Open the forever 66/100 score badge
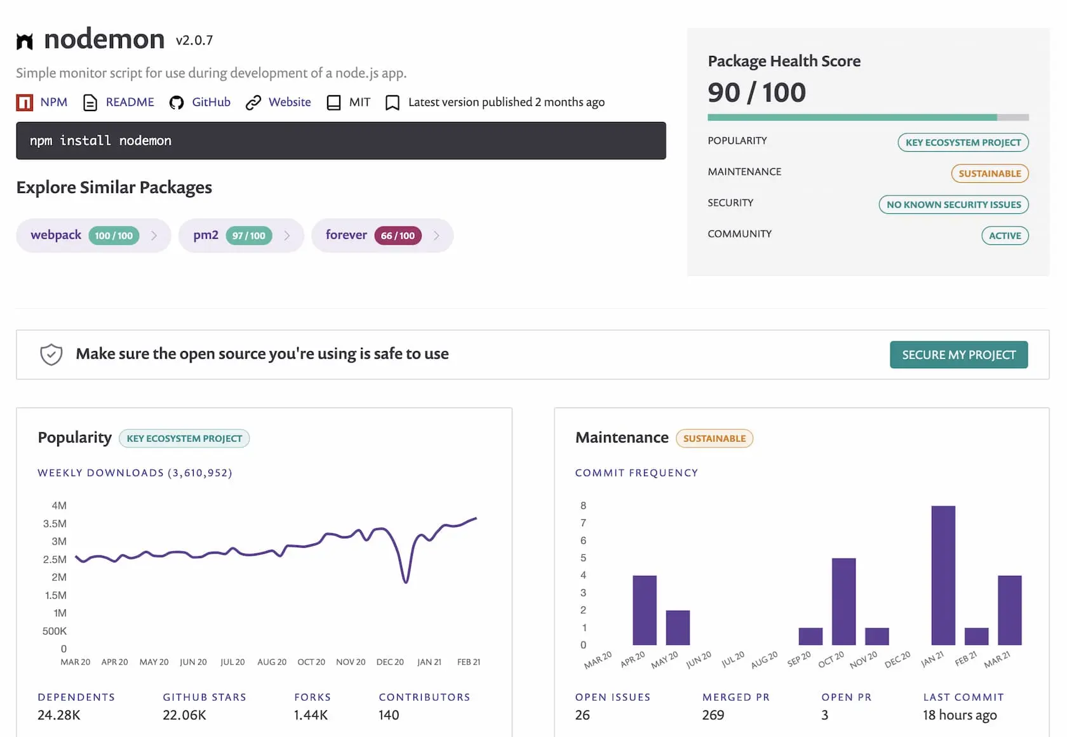Screen dimensions: 1067x737 tap(398, 236)
